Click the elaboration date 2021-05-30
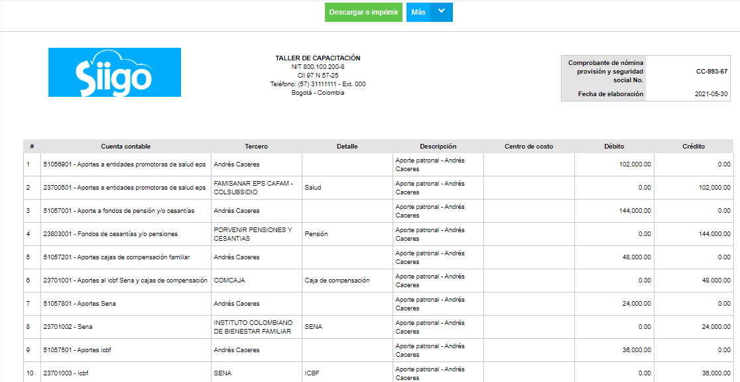740x382 pixels. (711, 94)
